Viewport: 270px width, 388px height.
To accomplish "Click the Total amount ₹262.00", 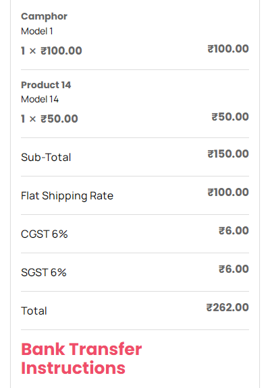I will 227,307.
